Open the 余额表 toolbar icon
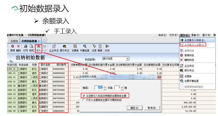Image resolution: width=218 pixels, height=116 pixels. (x=75, y=48)
